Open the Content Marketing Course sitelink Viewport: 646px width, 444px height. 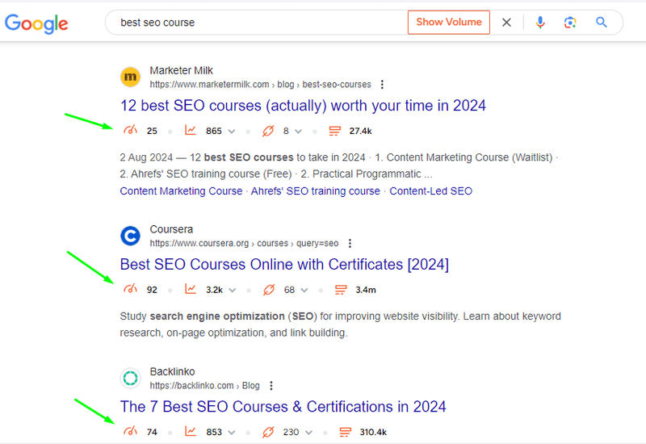tap(181, 191)
